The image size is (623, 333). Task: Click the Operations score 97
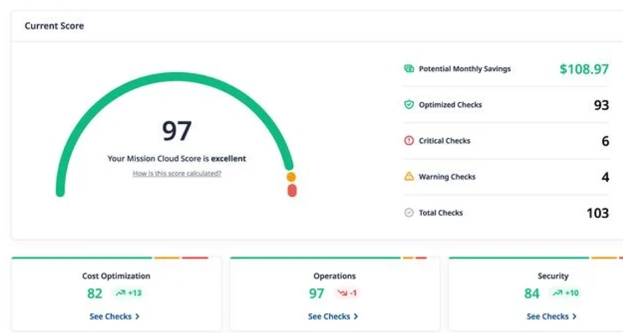(x=316, y=294)
